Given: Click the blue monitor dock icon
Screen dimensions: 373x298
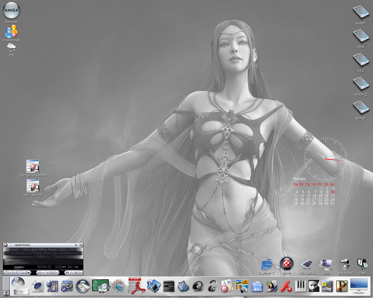Looking at the screenshot, I should tap(359, 285).
